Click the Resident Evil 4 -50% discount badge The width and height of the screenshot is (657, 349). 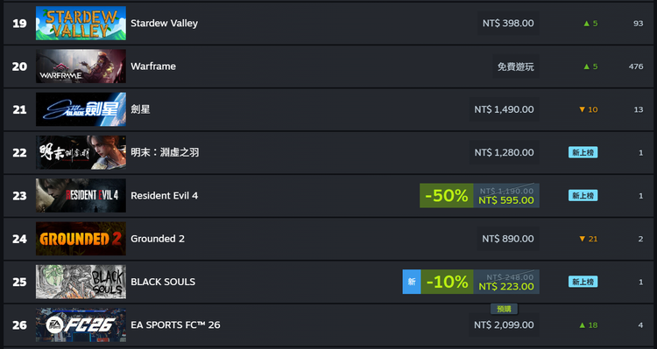point(447,195)
